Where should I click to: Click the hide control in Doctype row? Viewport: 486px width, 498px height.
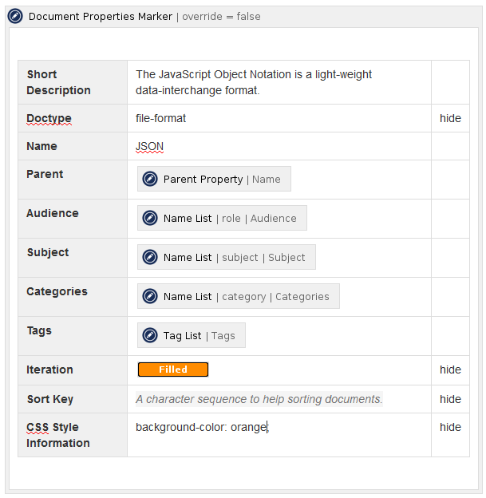coord(450,118)
